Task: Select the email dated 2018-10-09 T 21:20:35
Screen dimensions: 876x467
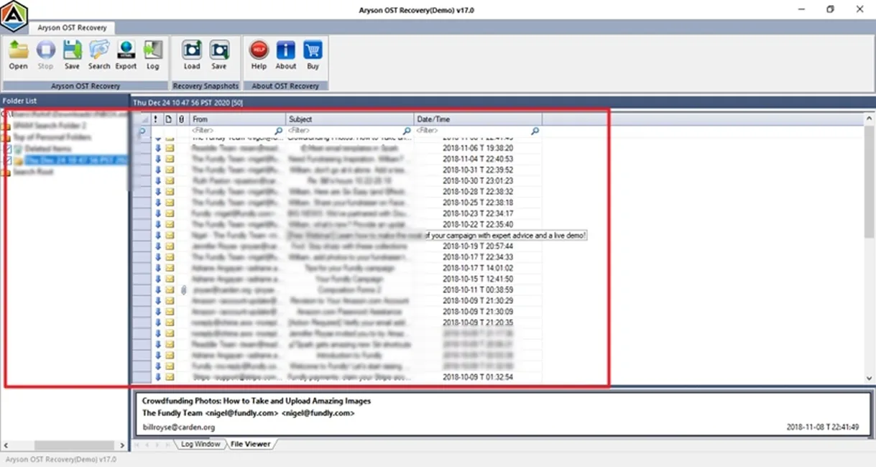Action: coord(348,323)
